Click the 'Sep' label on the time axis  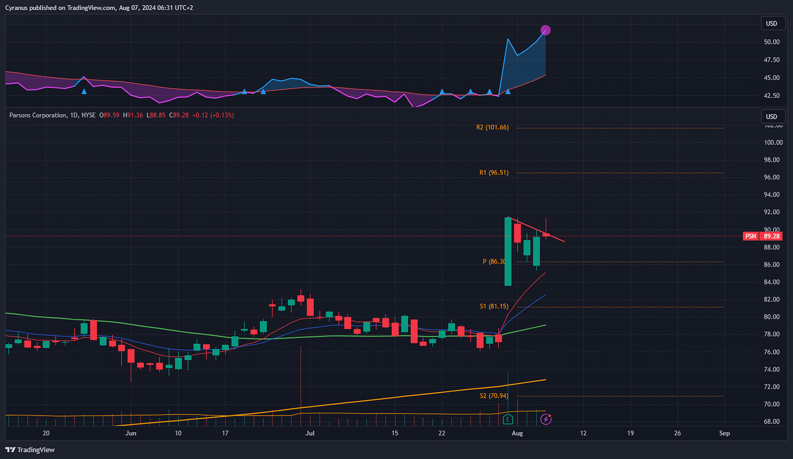click(724, 433)
